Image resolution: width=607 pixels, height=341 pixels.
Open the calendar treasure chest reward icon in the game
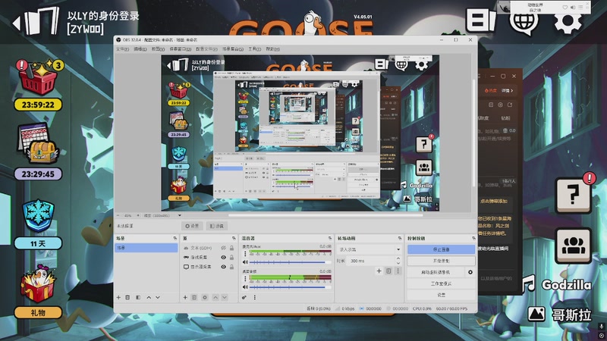[38, 144]
